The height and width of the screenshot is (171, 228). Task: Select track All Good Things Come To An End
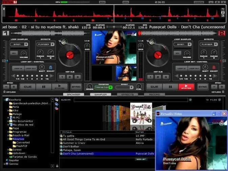107,140
